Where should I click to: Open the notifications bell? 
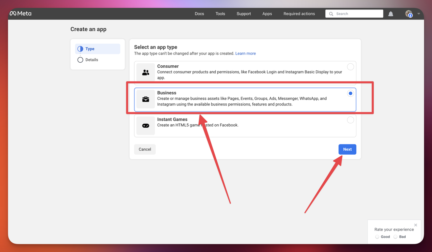(x=391, y=14)
